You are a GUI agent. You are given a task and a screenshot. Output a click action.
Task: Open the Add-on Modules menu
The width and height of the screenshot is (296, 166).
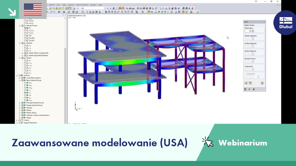[x=82, y=5]
